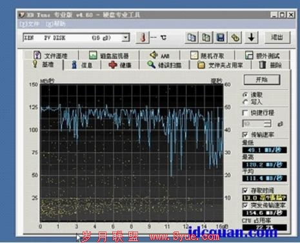Select the Read radio button
The image size is (300, 243).
coord(245,94)
